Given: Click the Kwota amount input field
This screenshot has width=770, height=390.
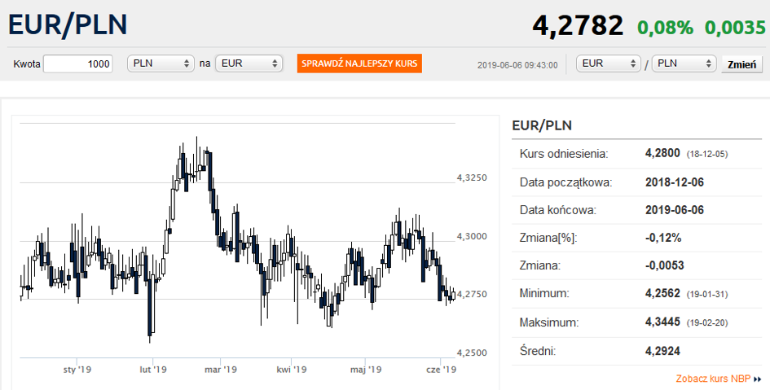Looking at the screenshot, I should point(78,64).
